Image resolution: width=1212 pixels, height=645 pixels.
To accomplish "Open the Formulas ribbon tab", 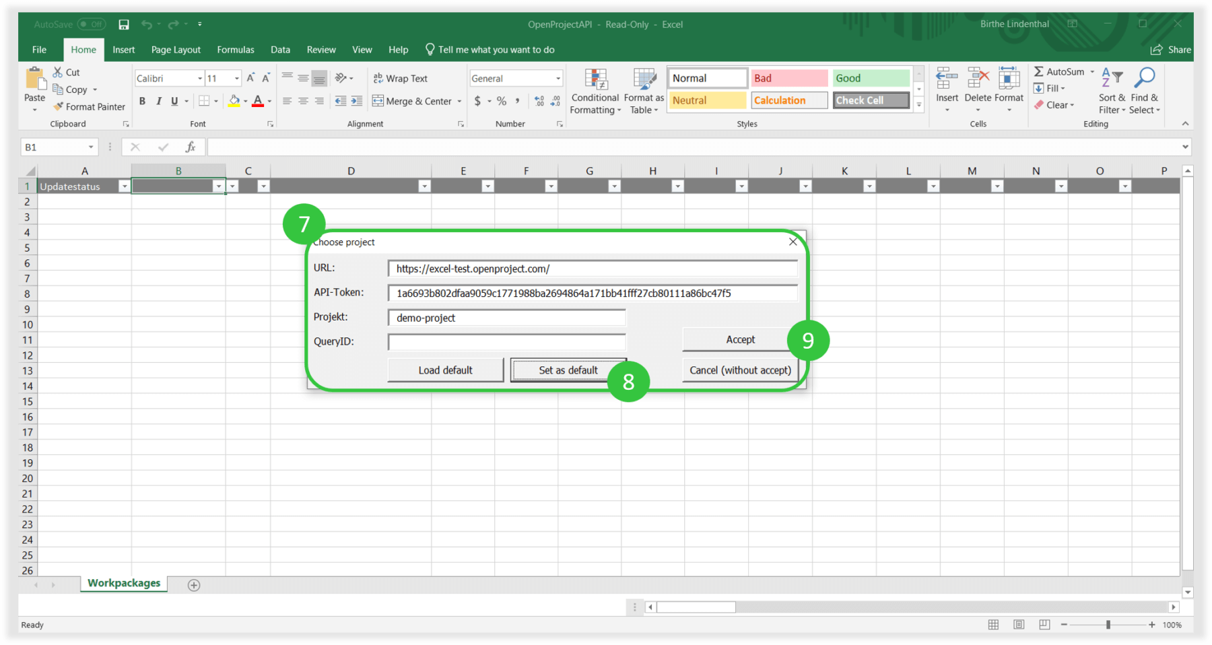I will point(236,50).
